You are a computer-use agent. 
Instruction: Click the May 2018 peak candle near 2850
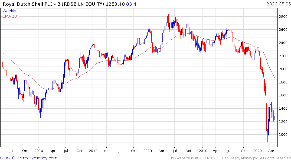pos(168,21)
